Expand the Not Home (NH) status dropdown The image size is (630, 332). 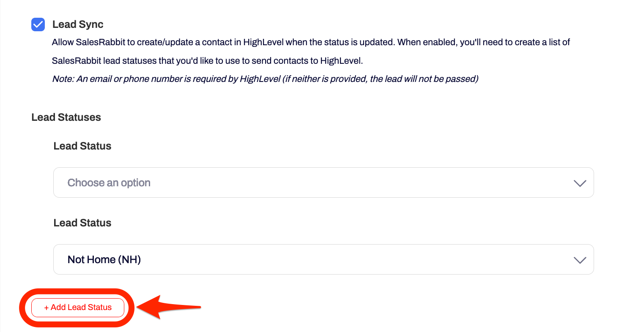[323, 259]
